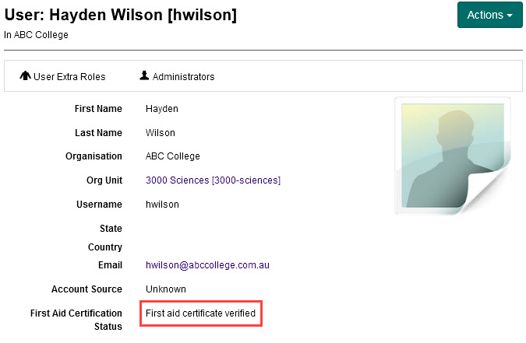Click the caret arrow on the Actions button

click(x=510, y=16)
